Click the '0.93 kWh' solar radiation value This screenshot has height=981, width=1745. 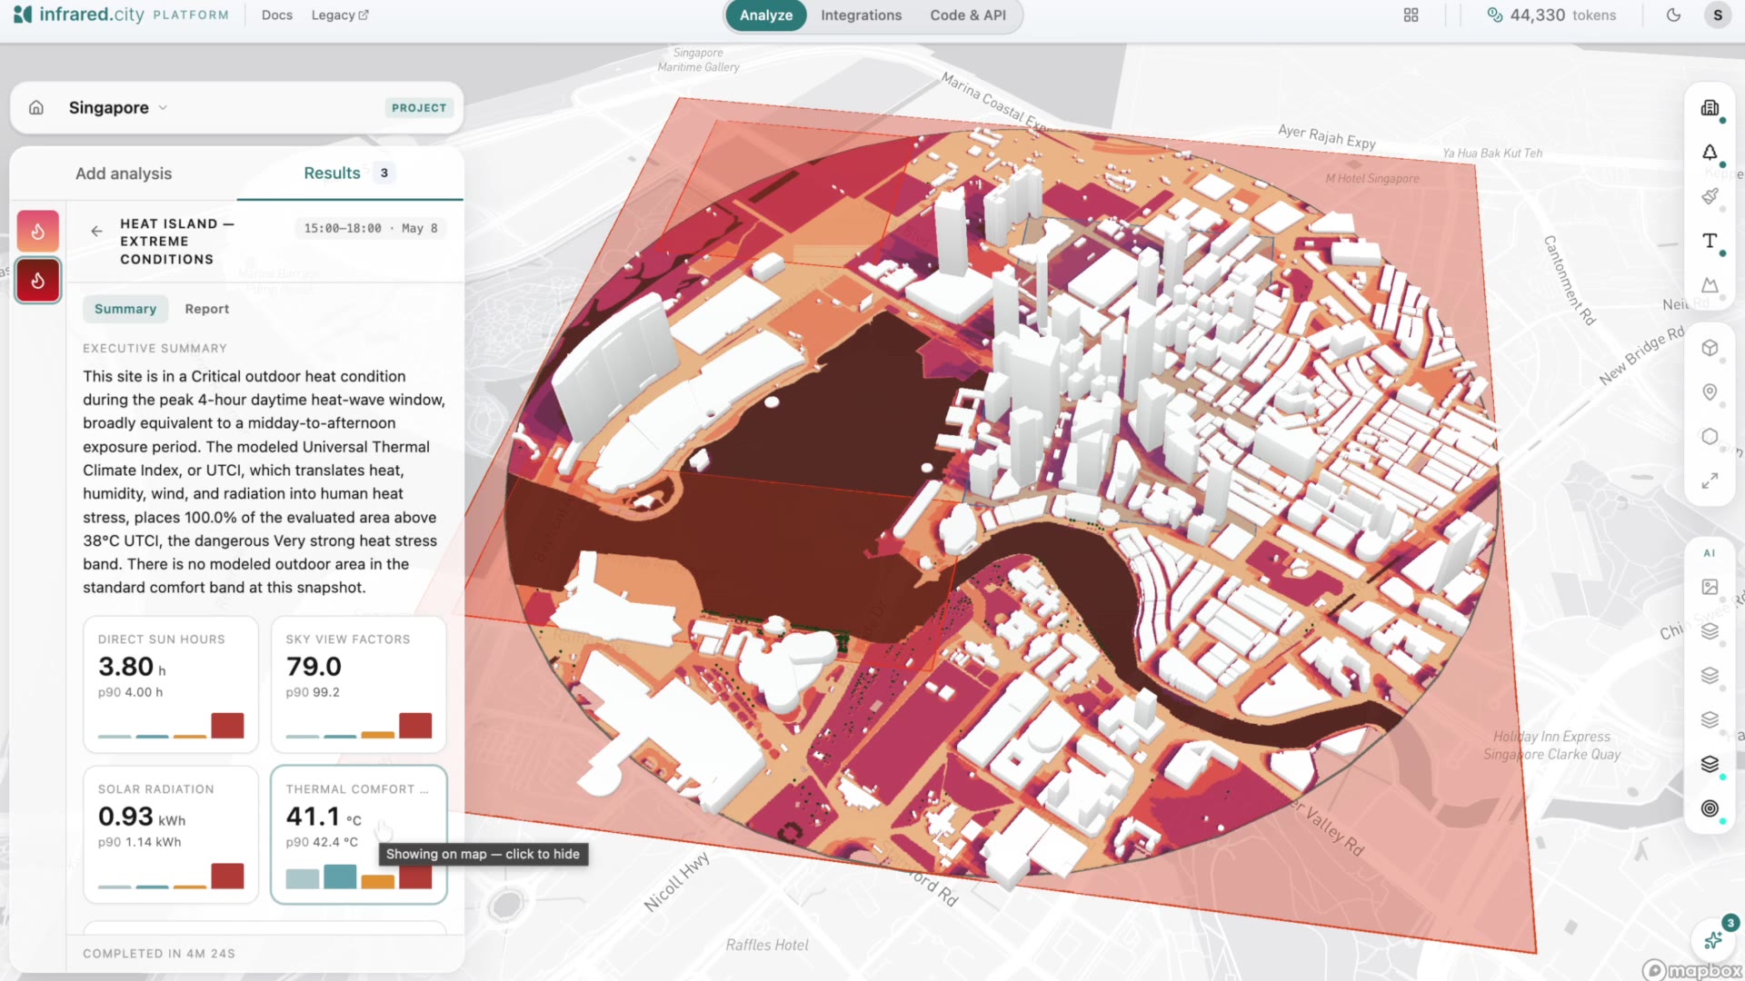click(142, 817)
